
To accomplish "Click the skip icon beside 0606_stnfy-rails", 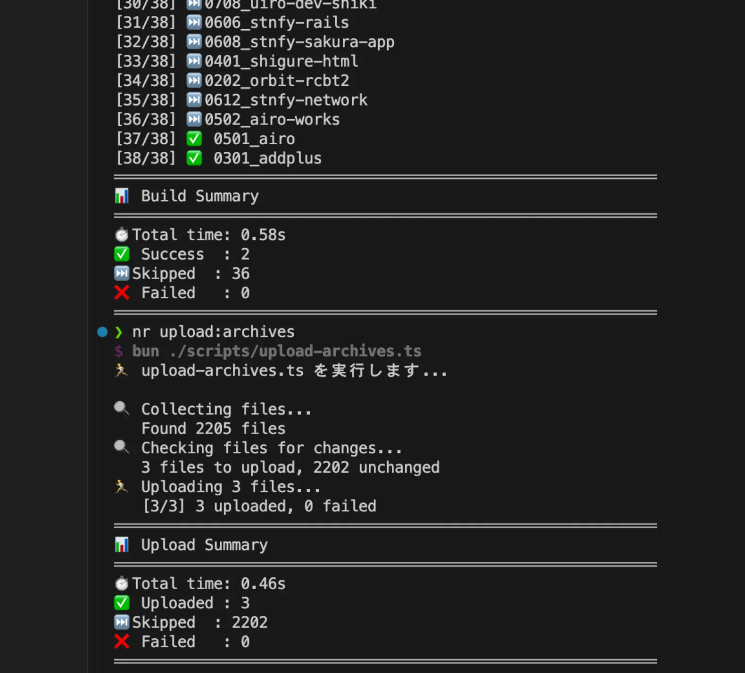I will [194, 22].
